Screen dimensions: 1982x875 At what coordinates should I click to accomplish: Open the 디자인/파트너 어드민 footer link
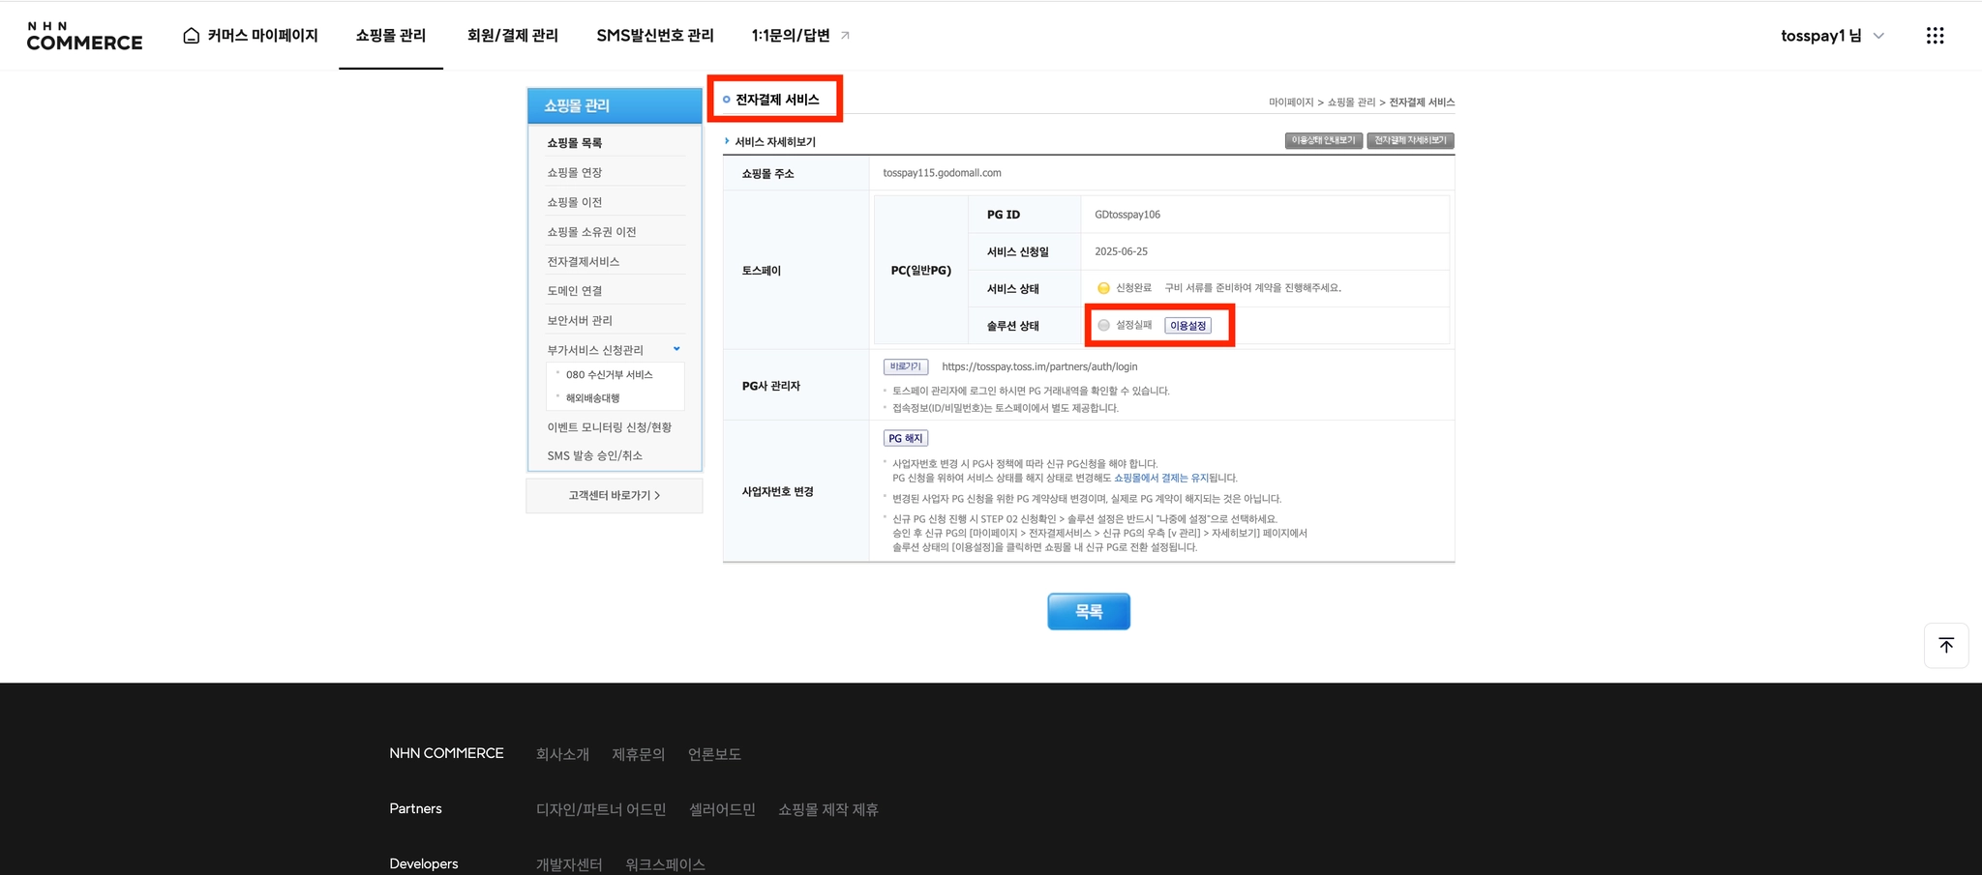(x=601, y=809)
